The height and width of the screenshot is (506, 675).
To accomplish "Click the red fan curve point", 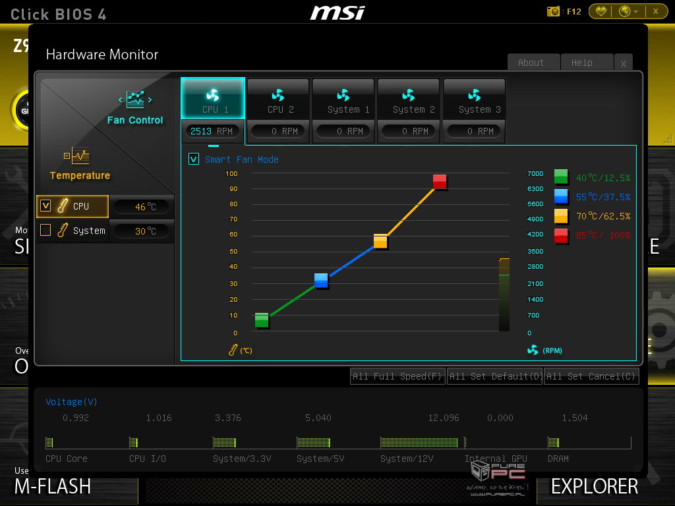I will pyautogui.click(x=440, y=182).
